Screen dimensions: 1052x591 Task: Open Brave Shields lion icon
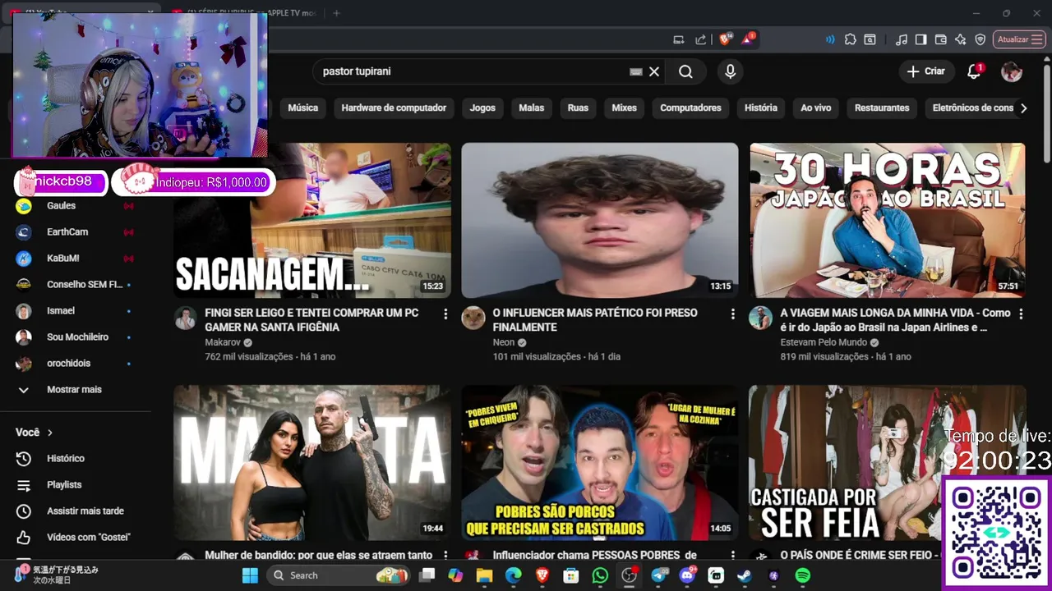click(725, 39)
